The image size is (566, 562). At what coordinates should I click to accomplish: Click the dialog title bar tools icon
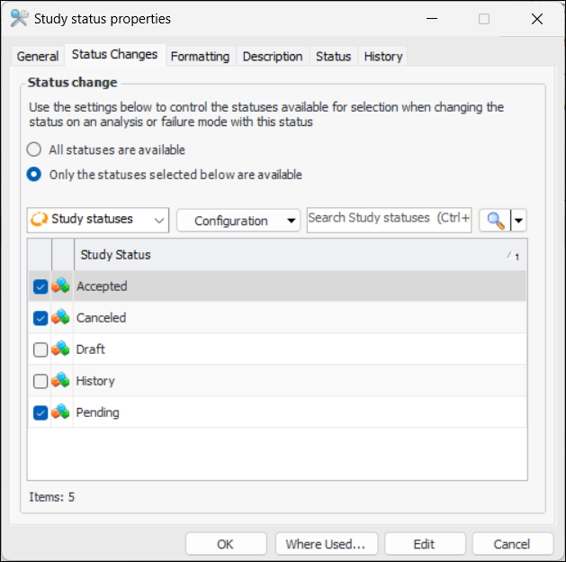pos(20,18)
